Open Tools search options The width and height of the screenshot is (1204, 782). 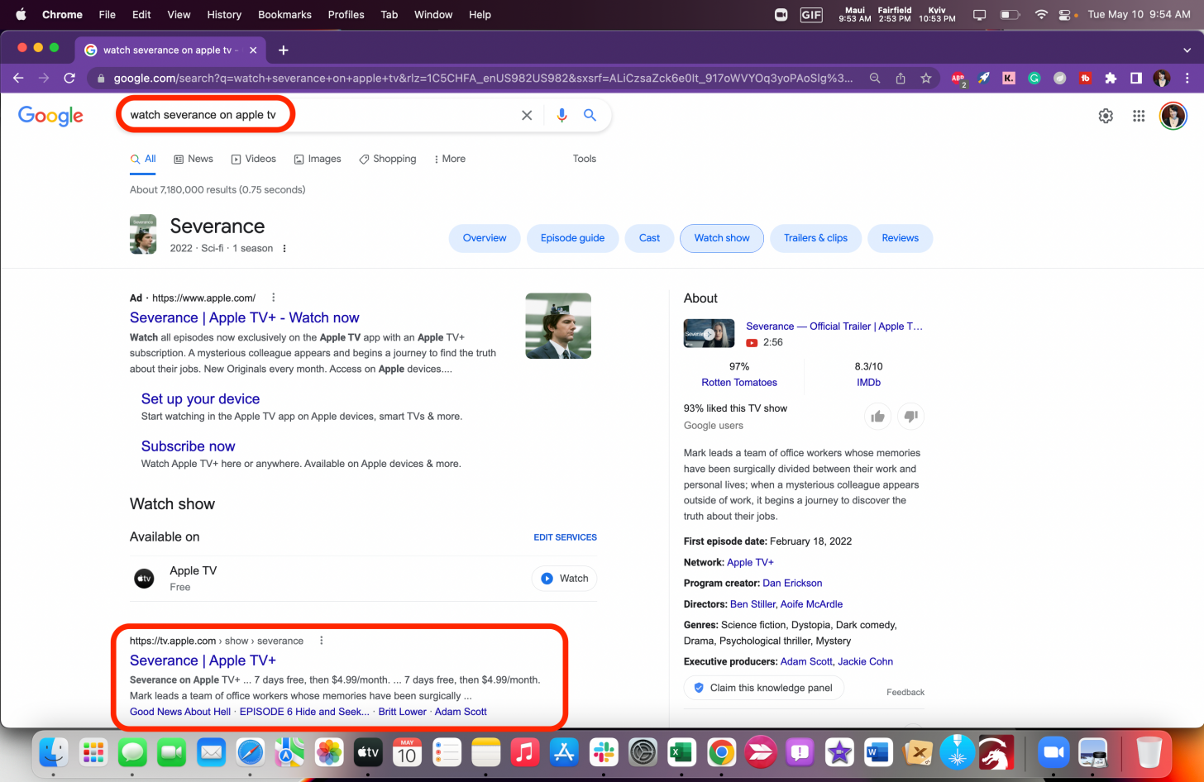[585, 159]
